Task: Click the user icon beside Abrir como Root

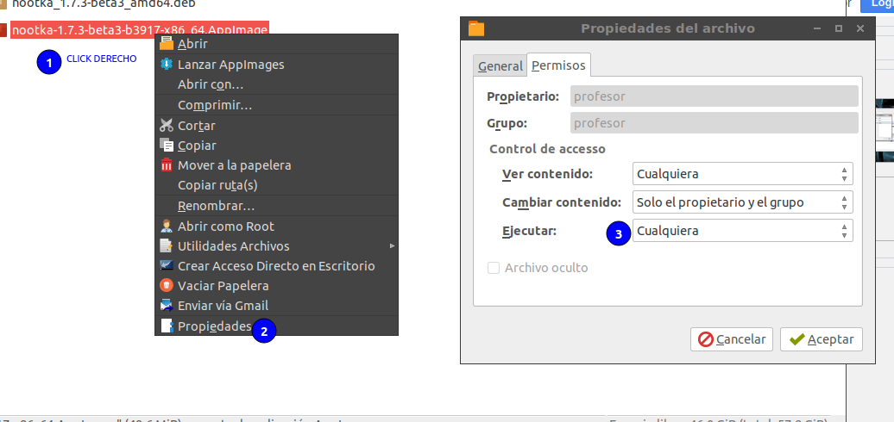Action: (167, 226)
